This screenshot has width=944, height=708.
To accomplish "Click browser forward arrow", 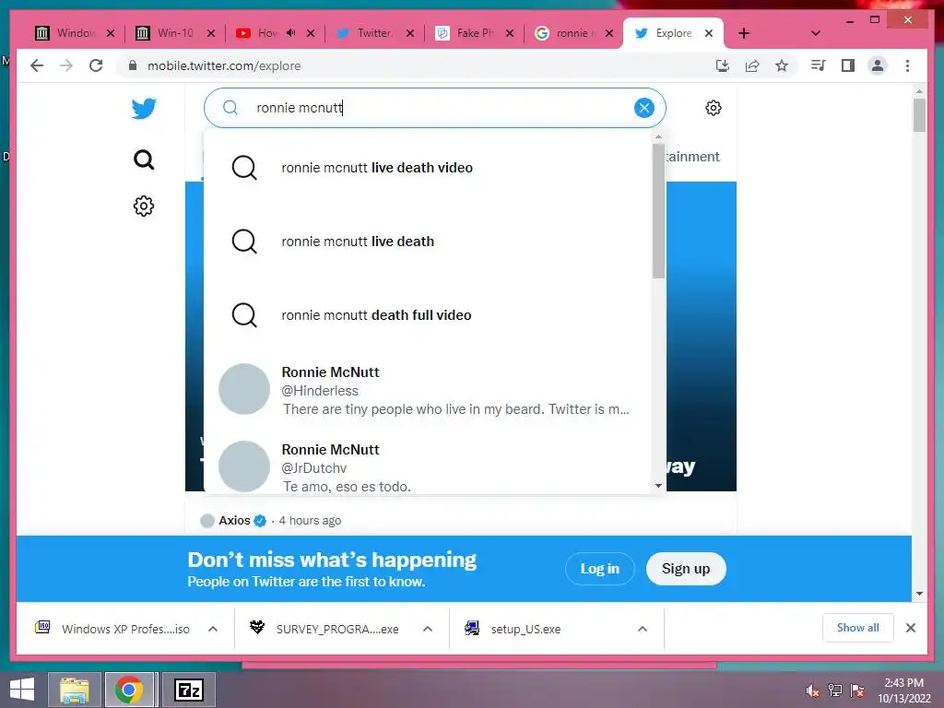I will [x=66, y=65].
